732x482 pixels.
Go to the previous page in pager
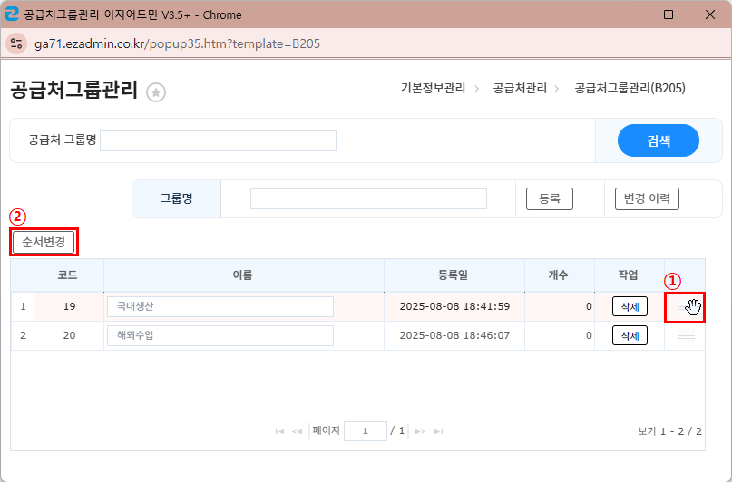pyautogui.click(x=297, y=432)
